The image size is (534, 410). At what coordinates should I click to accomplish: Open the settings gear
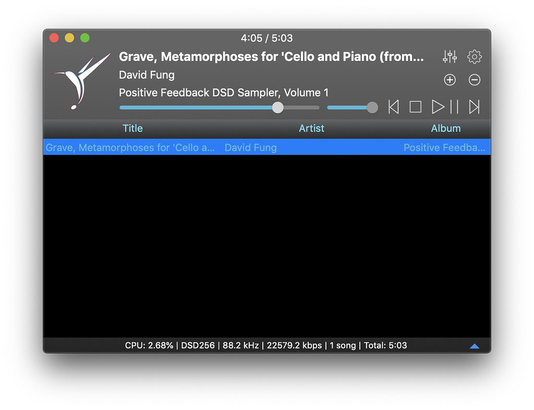(474, 57)
